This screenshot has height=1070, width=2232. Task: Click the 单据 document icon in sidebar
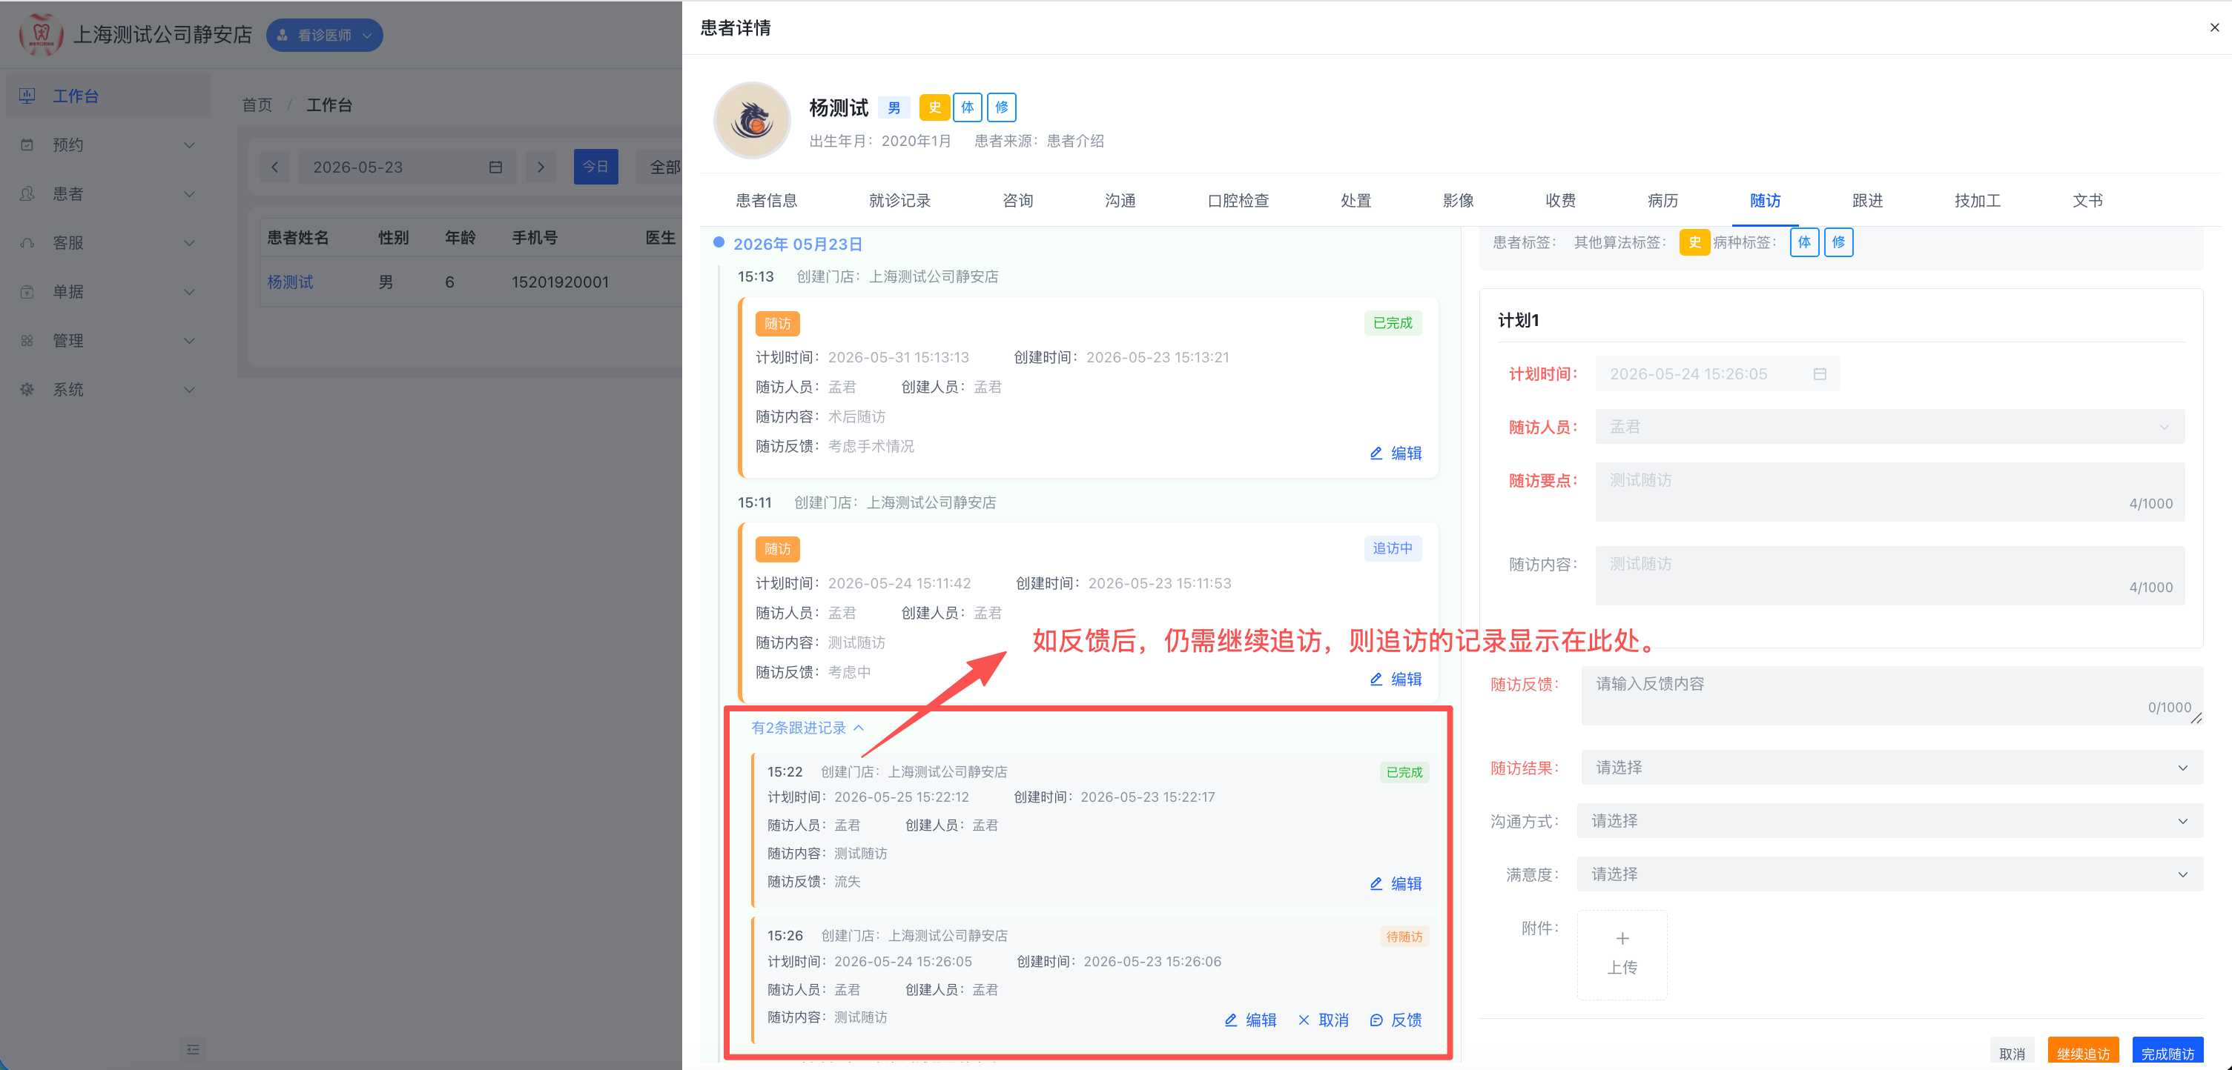click(x=27, y=292)
